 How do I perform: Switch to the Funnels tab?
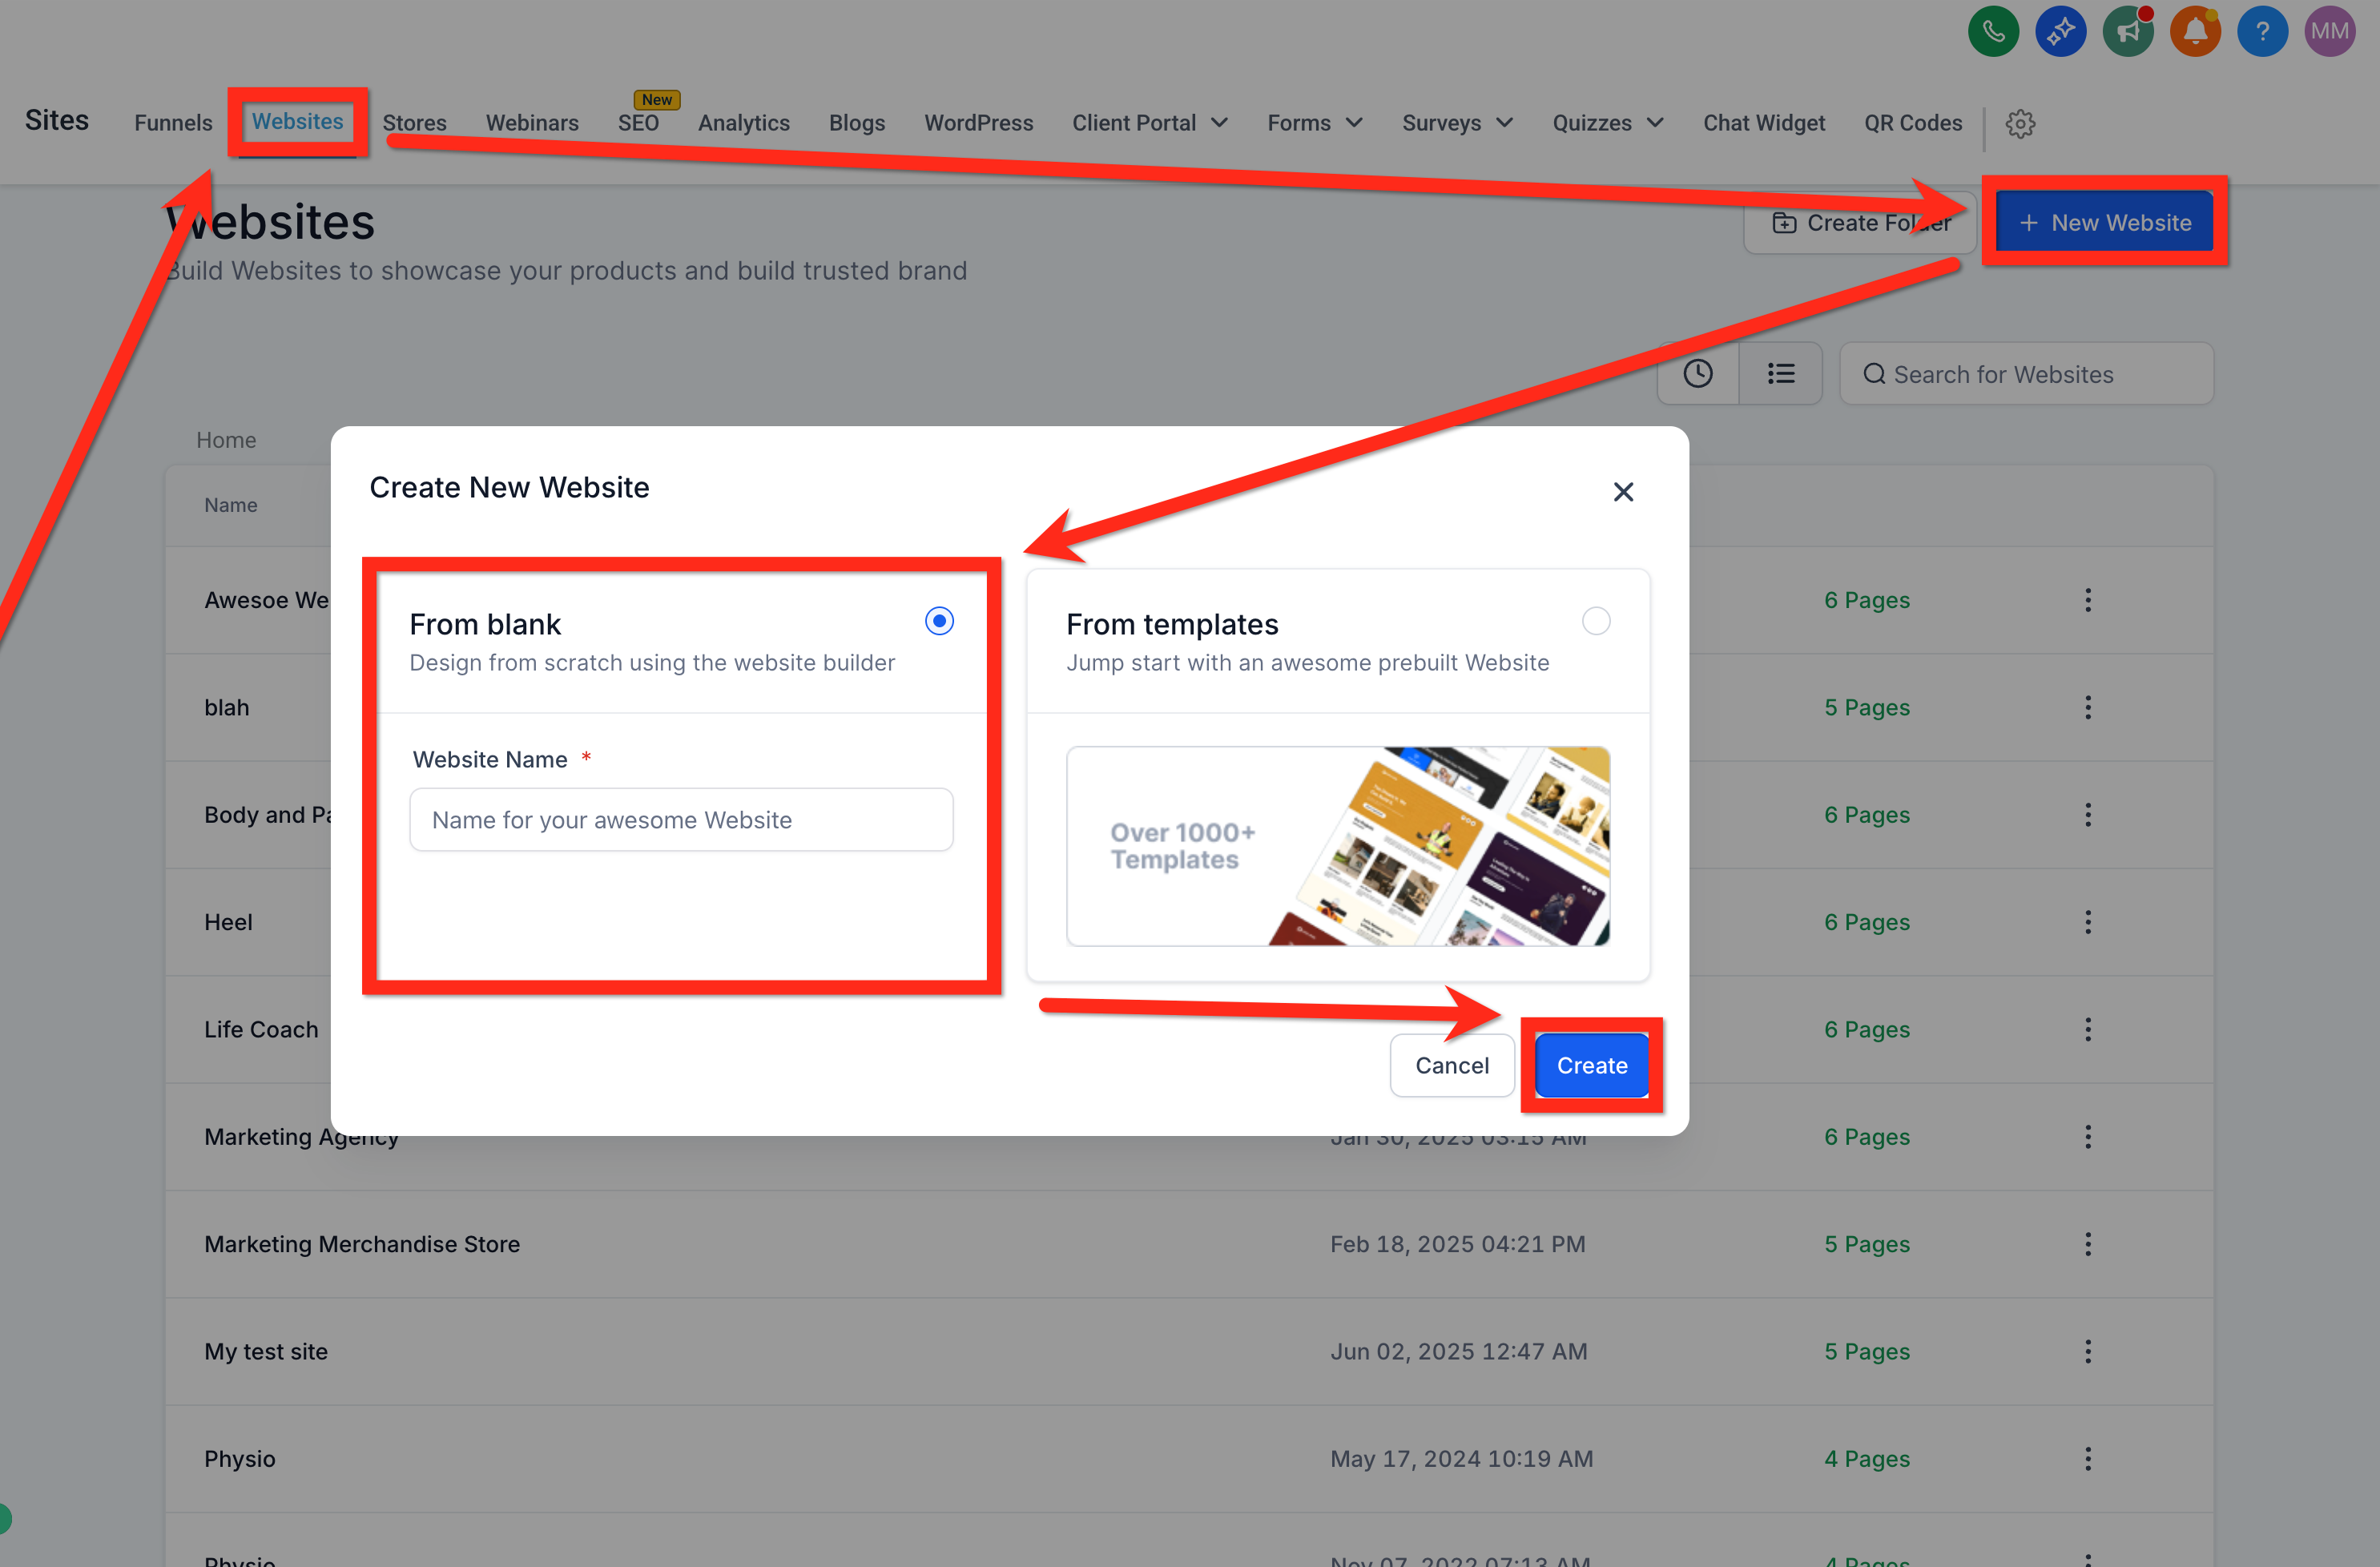click(x=173, y=123)
